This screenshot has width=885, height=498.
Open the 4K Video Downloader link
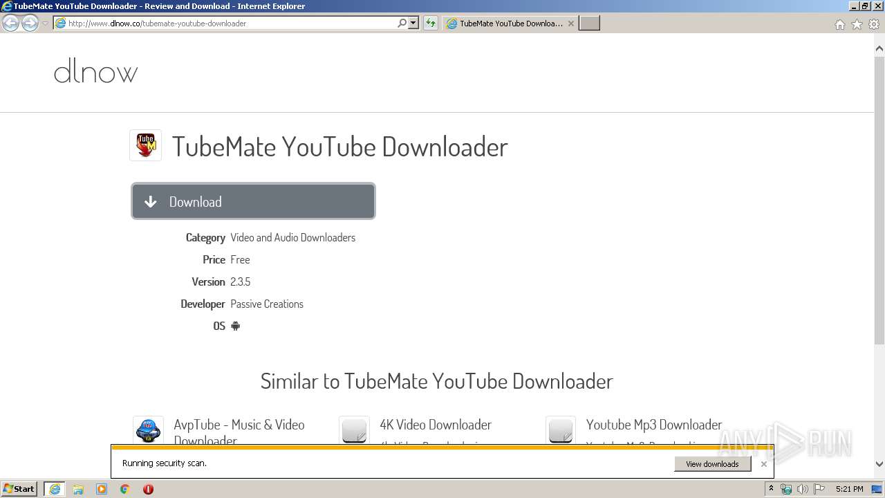coord(436,425)
